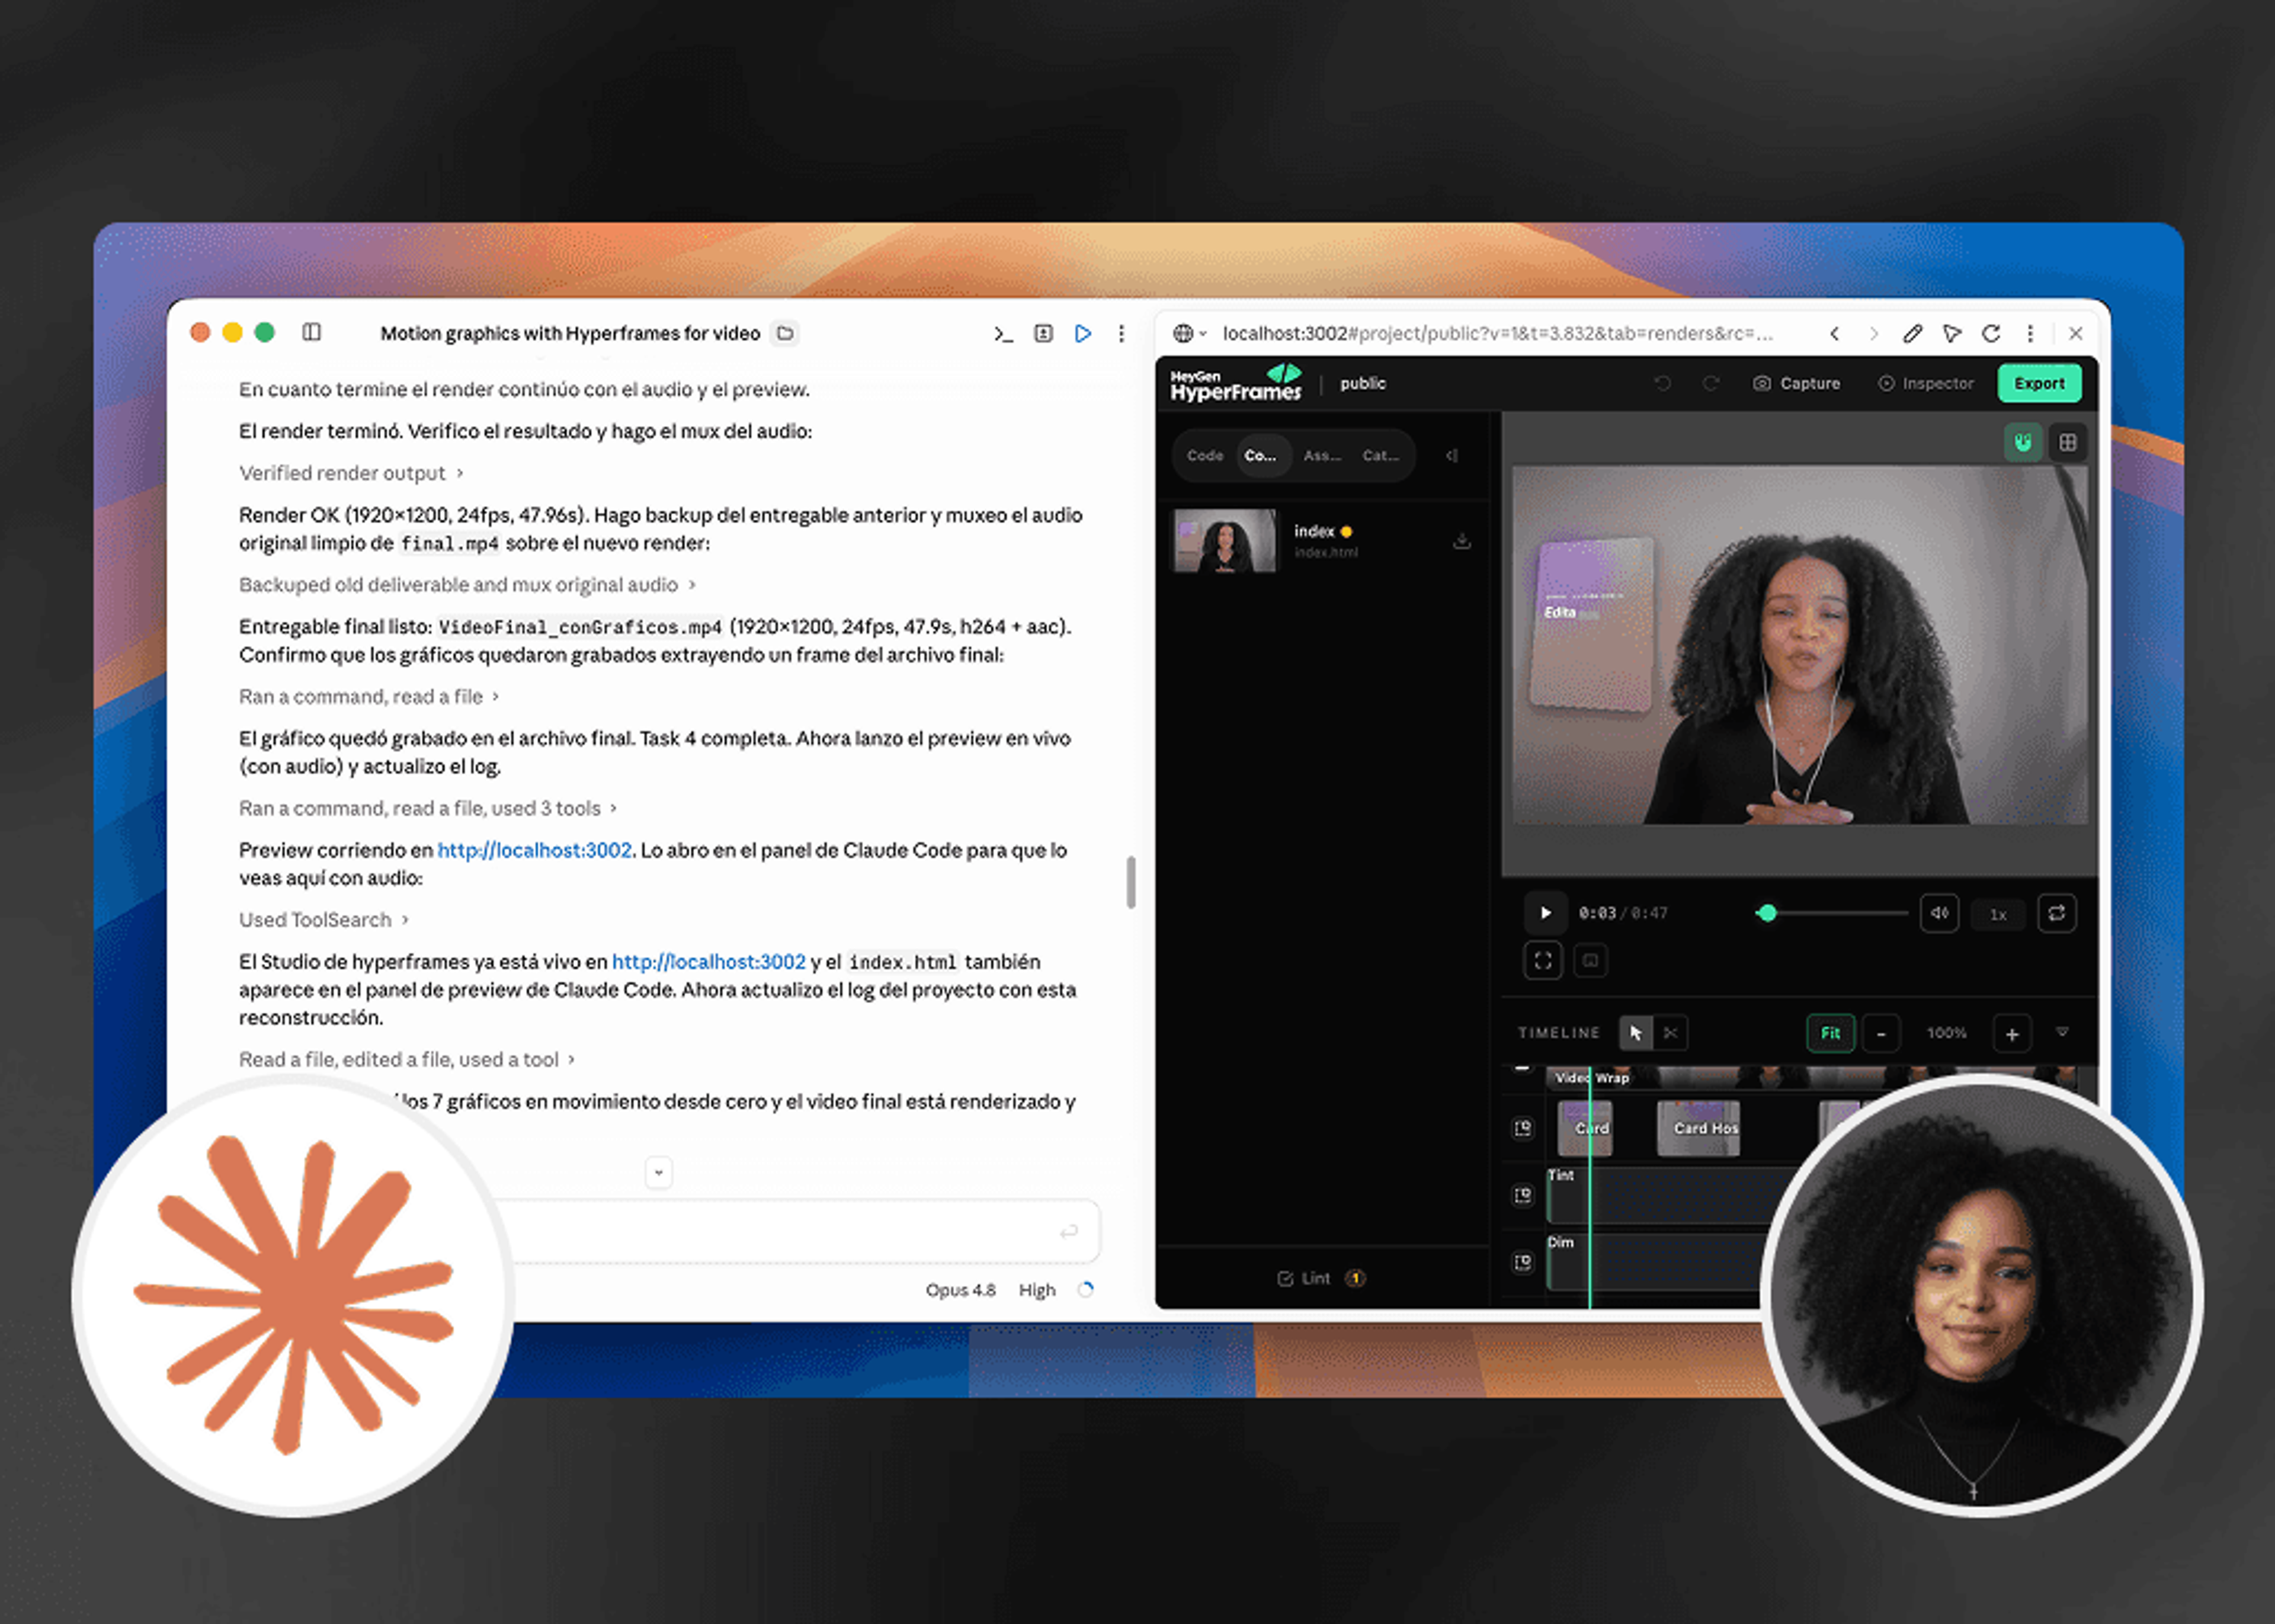Download the index composition
The width and height of the screenshot is (2275, 1624).
(1462, 541)
